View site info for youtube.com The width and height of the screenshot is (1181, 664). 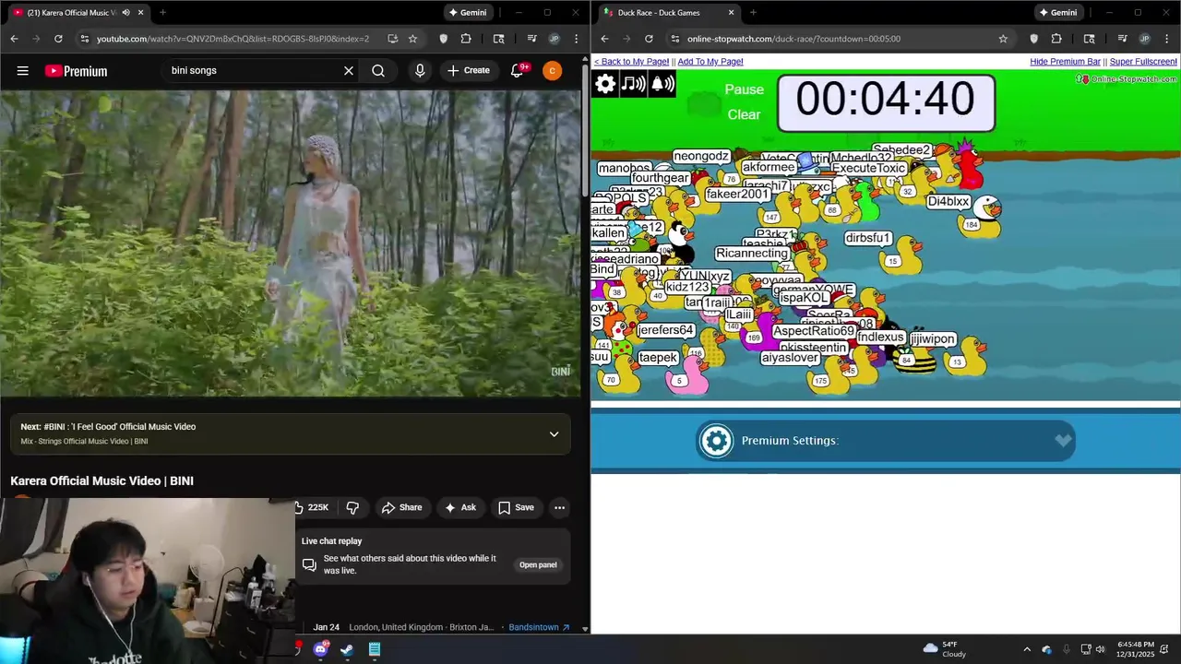coord(85,39)
